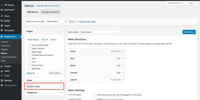This screenshot has height=100, width=200.
Task: Click the Tools wrench icon
Action: point(2,76)
